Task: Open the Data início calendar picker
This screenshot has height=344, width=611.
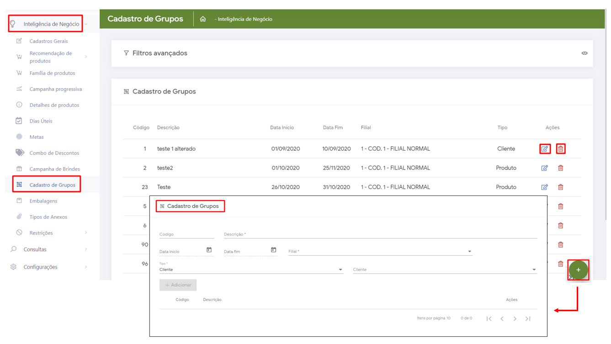Action: pos(209,250)
